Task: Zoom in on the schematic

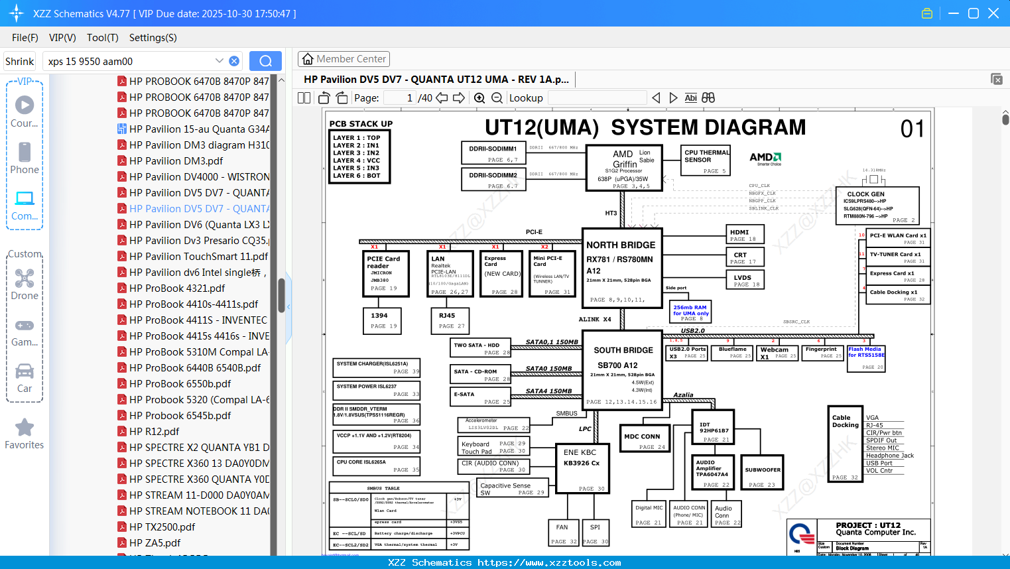Action: [x=479, y=97]
